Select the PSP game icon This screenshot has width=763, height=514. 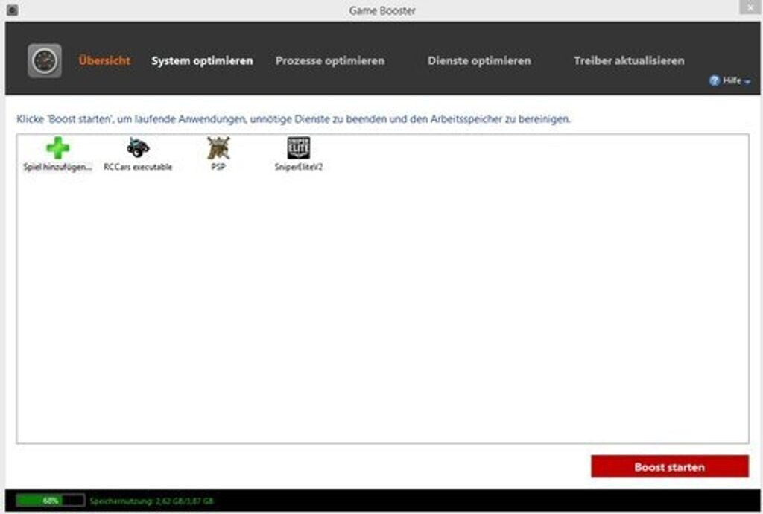coord(218,147)
